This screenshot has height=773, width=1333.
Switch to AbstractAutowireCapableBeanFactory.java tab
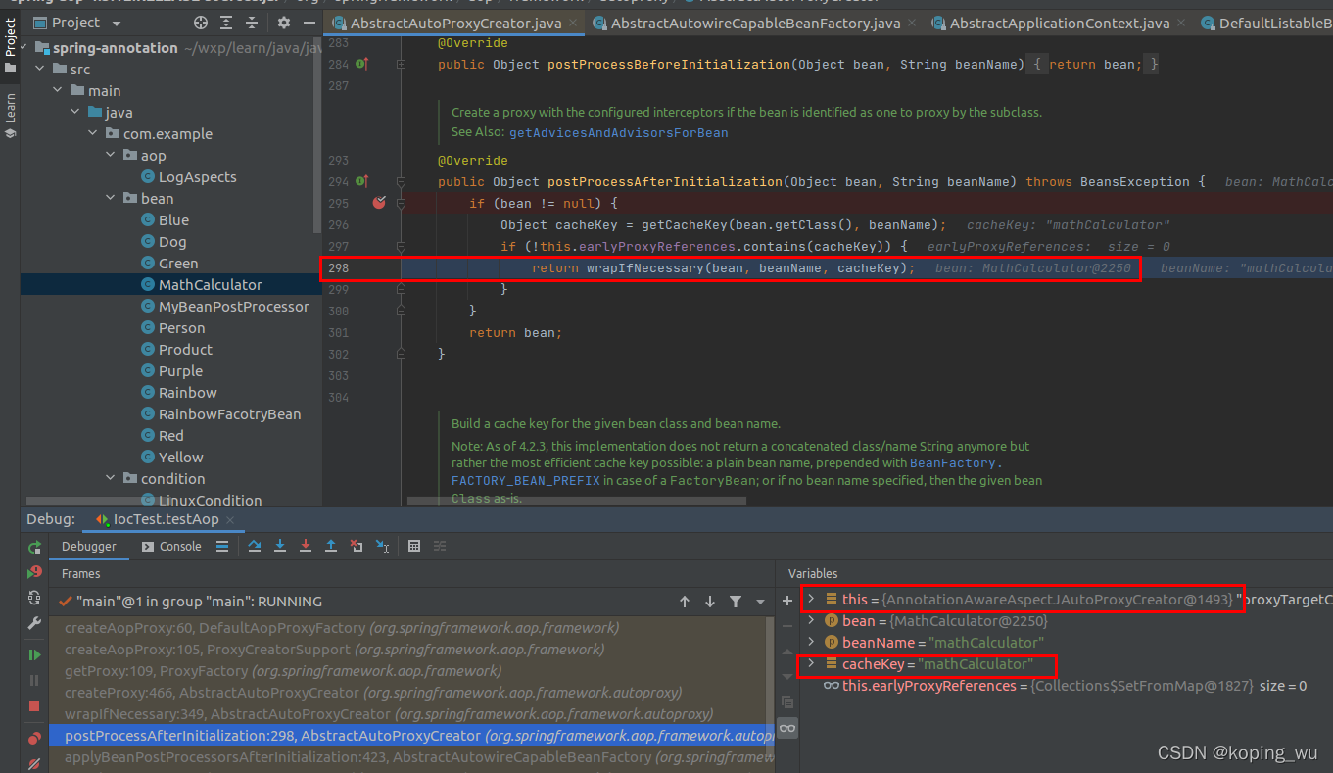click(755, 24)
